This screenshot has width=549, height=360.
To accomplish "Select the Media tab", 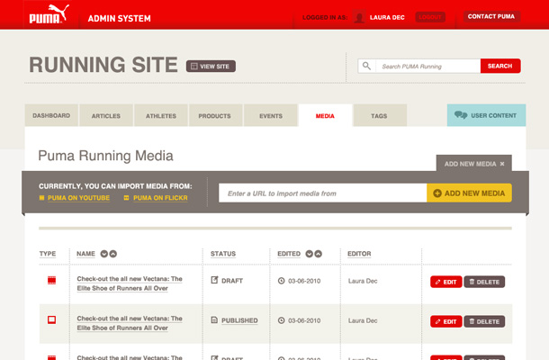I will click(325, 115).
